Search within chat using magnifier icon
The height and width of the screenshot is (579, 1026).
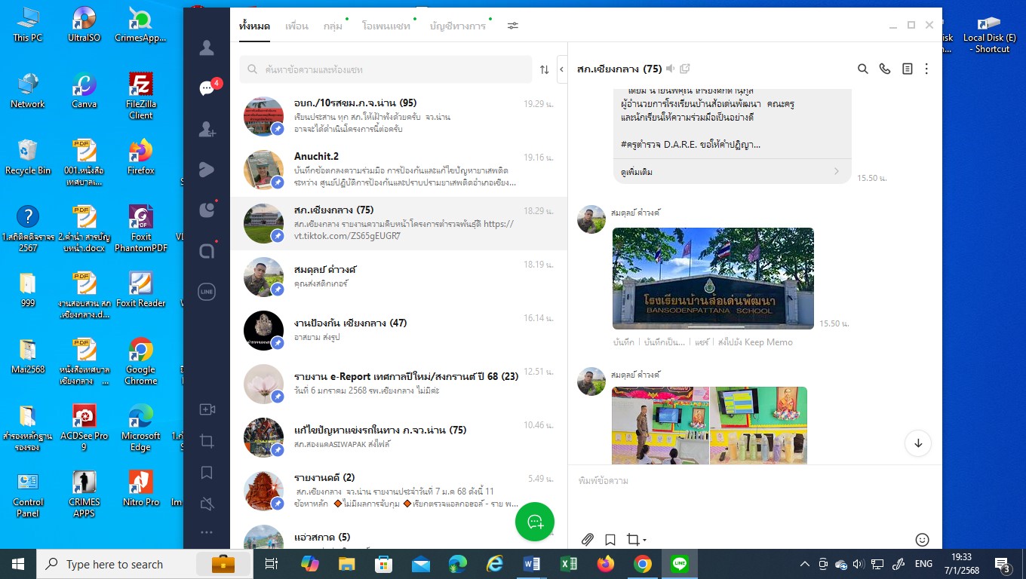point(863,69)
